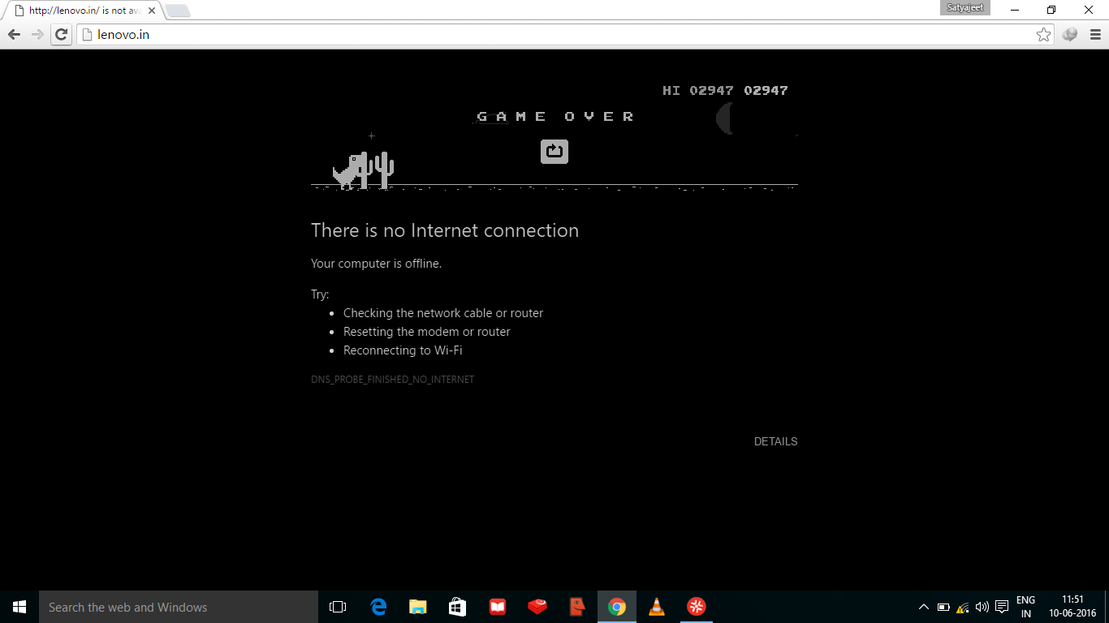Viewport: 1109px width, 623px height.
Task: Click the Windows Start button
Action: (19, 607)
